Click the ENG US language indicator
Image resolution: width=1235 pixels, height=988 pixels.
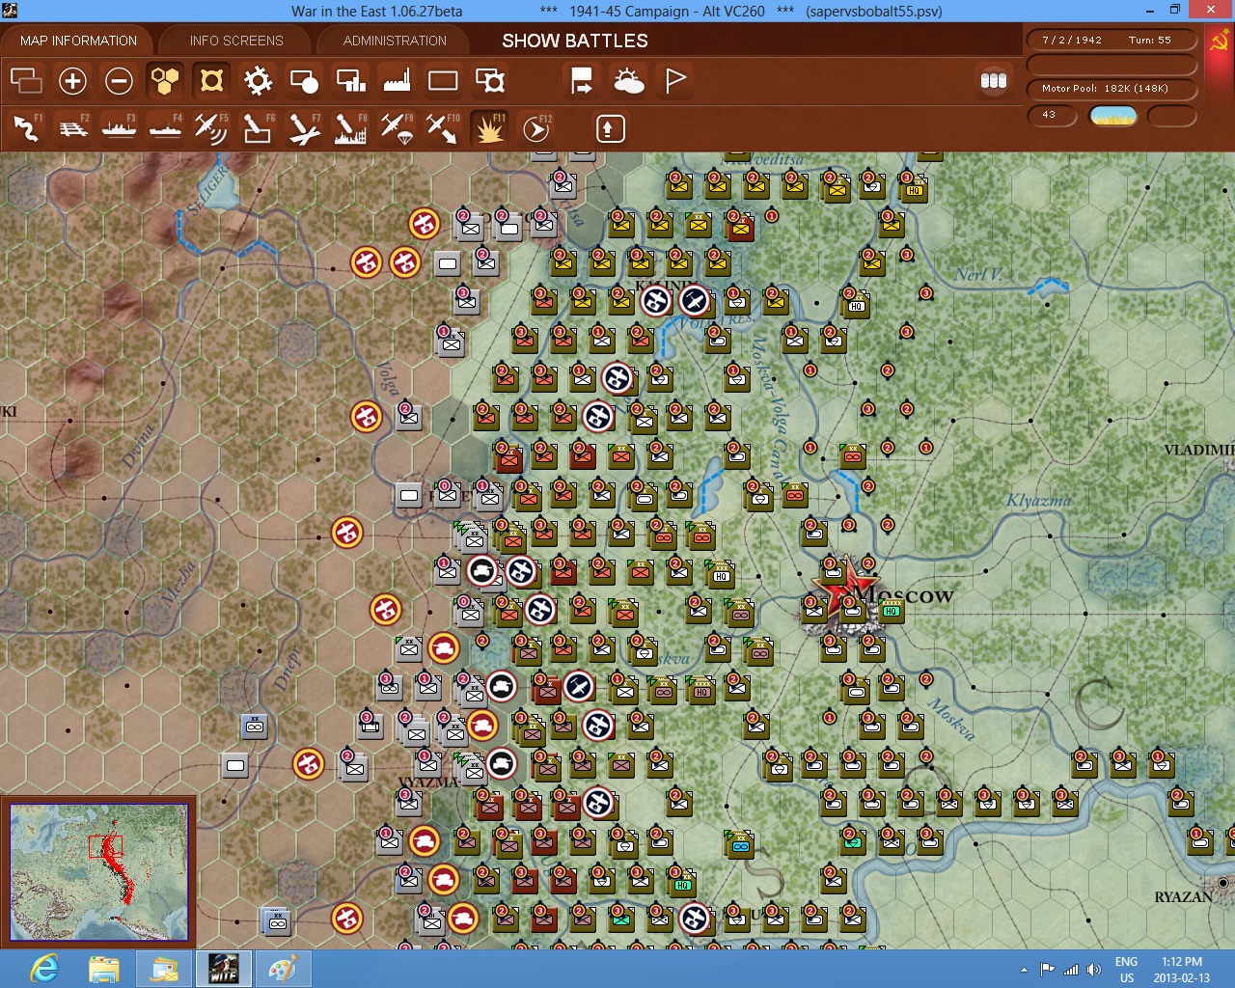[1126, 970]
